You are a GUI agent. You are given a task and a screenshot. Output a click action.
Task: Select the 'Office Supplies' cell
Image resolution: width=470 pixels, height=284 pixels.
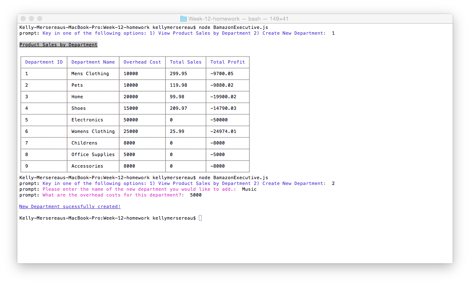(93, 154)
